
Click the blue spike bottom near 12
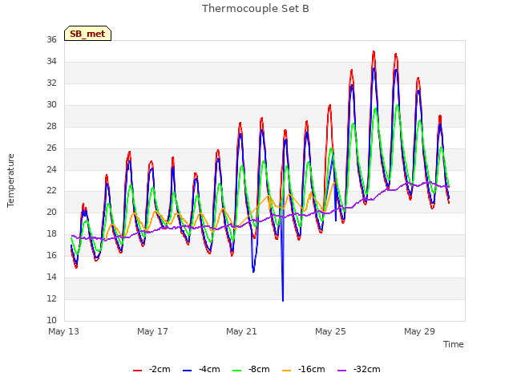coord(283,300)
